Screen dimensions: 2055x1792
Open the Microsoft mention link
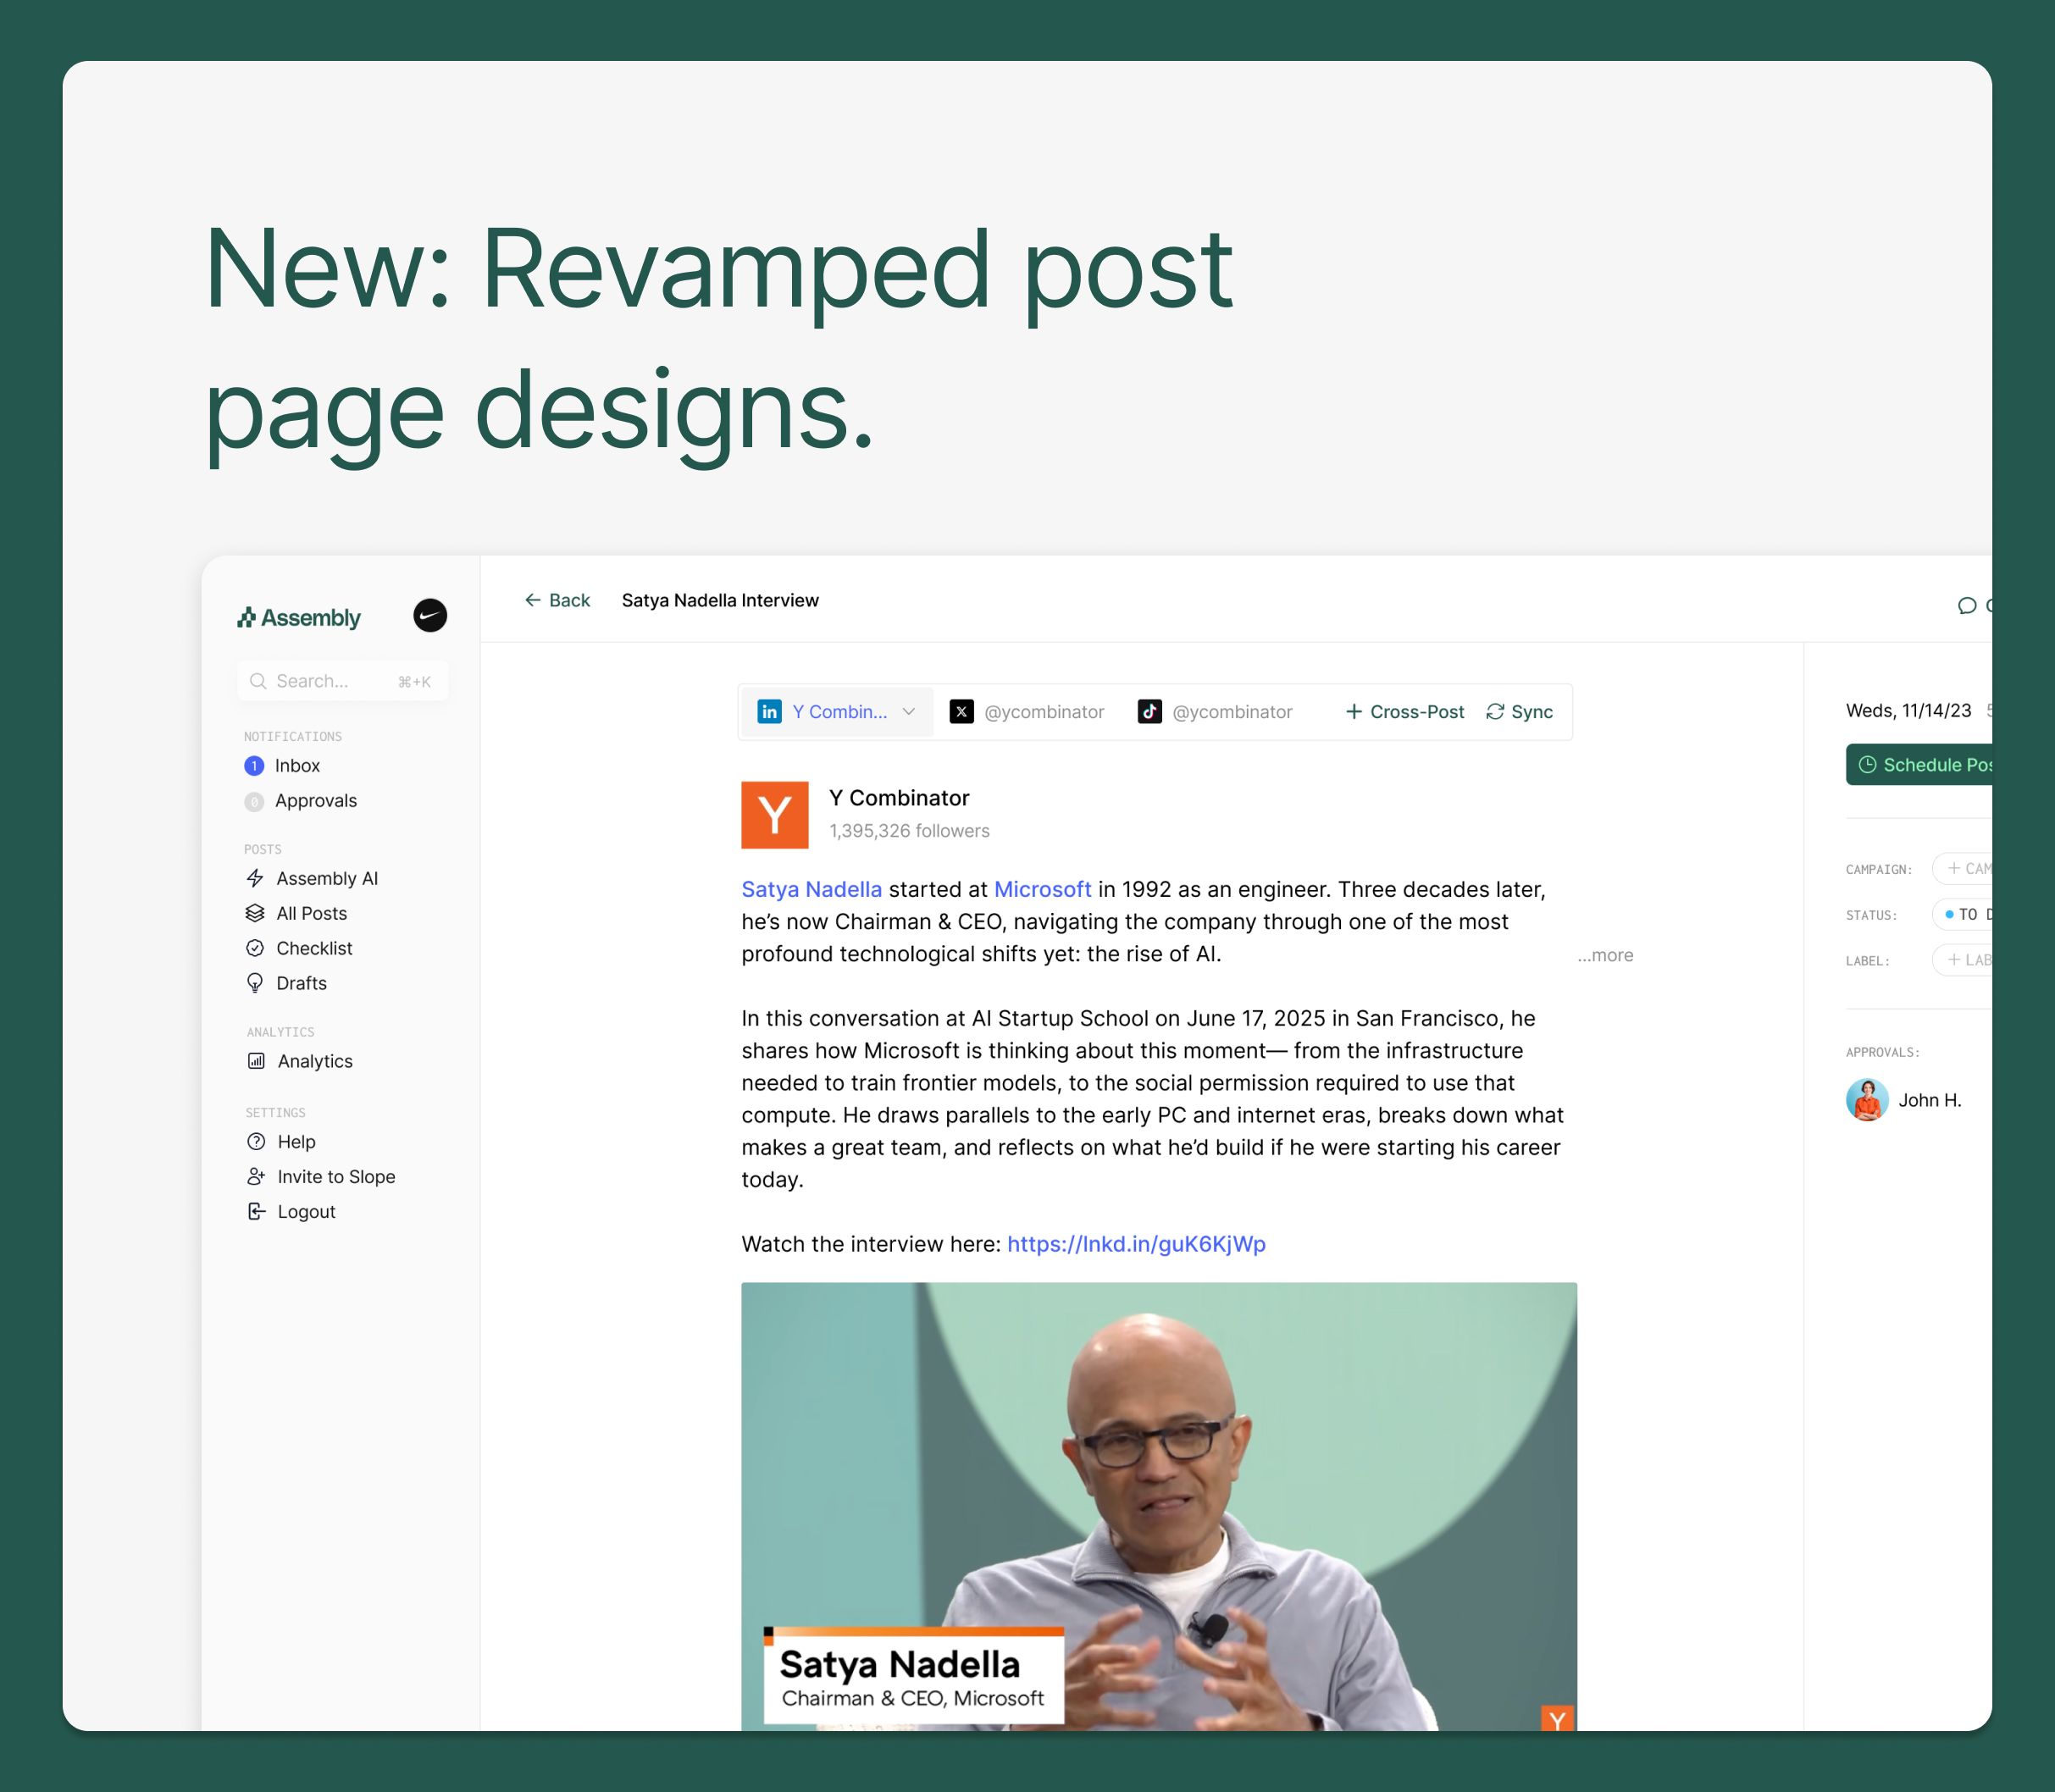pos(1042,889)
